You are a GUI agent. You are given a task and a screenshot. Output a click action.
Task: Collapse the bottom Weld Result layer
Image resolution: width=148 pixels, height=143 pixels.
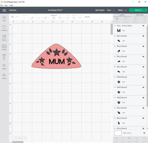click(115, 97)
